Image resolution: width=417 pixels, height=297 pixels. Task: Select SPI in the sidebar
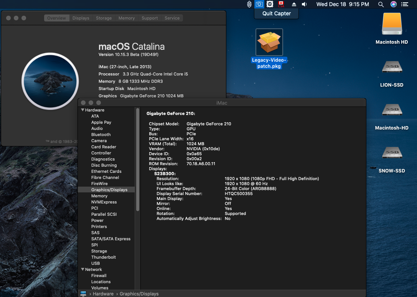point(106,245)
